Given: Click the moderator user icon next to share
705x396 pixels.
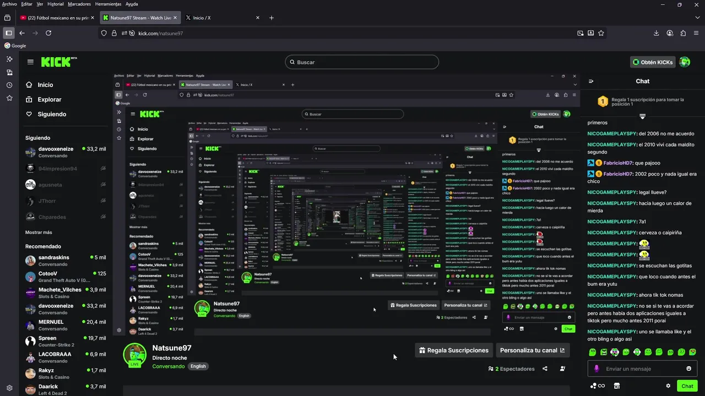Looking at the screenshot, I should pyautogui.click(x=562, y=369).
